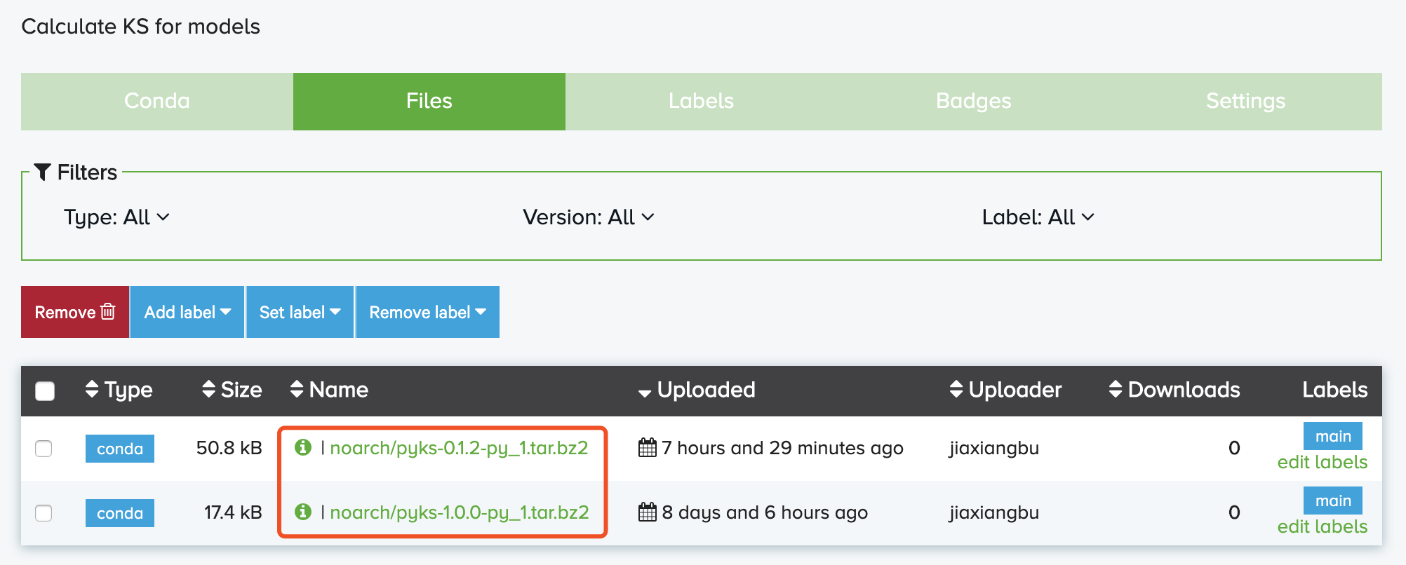
Task: Open noarch/pyks-1.0.0-py_1.tar.bz2 link
Action: point(460,512)
